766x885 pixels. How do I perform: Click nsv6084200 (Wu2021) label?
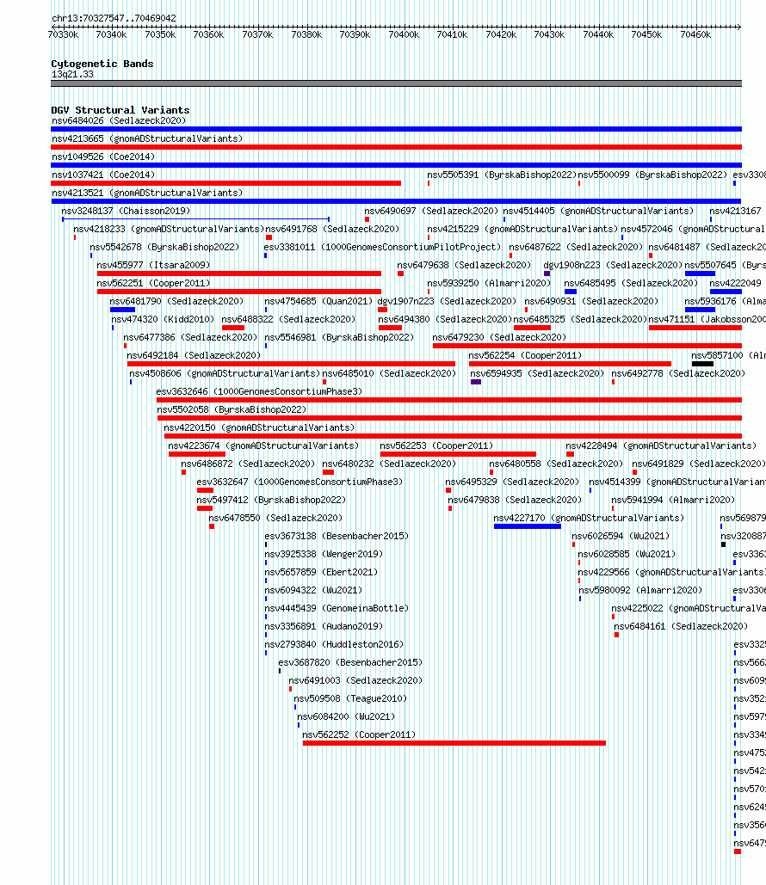[346, 716]
